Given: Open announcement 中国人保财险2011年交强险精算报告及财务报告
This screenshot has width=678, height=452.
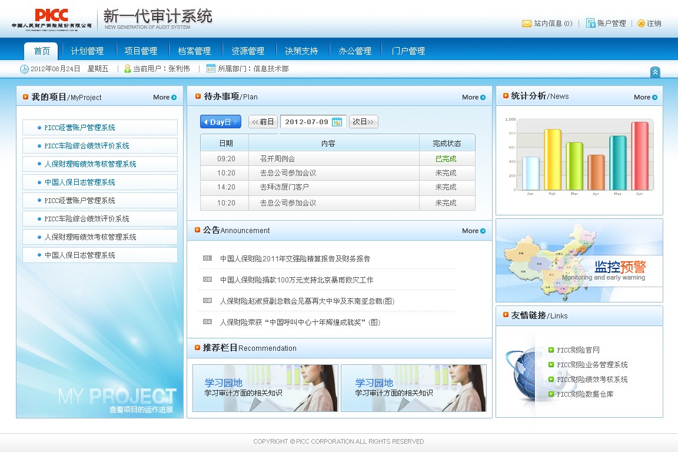Looking at the screenshot, I should (x=295, y=258).
